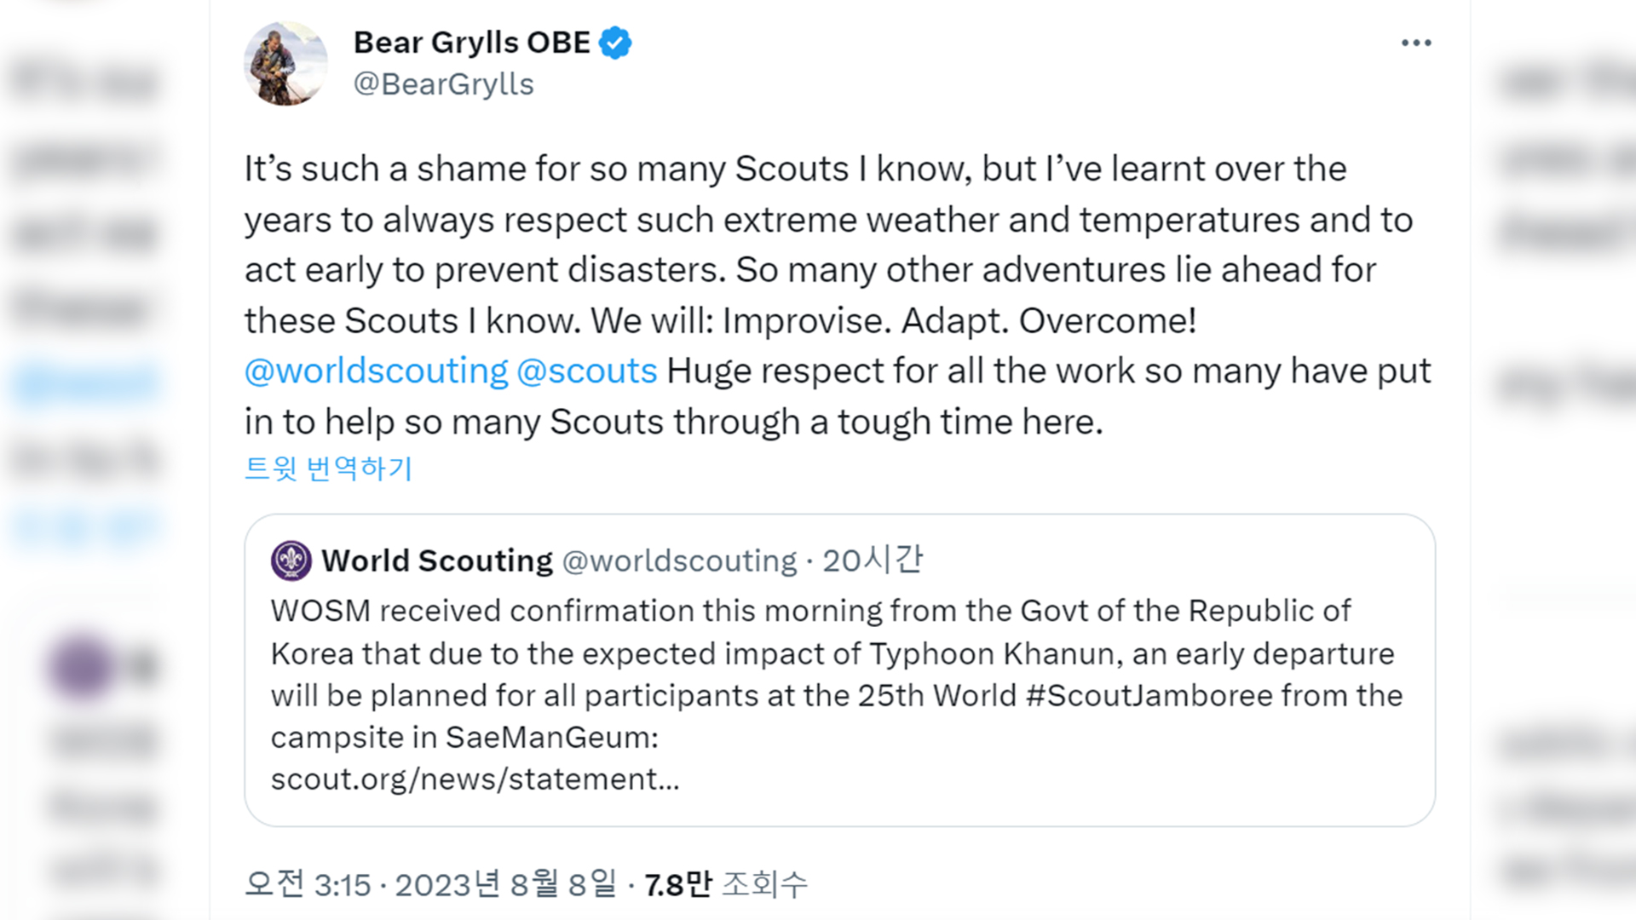Click the 7.8만 조회수 view count
This screenshot has height=920, width=1636.
pyautogui.click(x=726, y=884)
